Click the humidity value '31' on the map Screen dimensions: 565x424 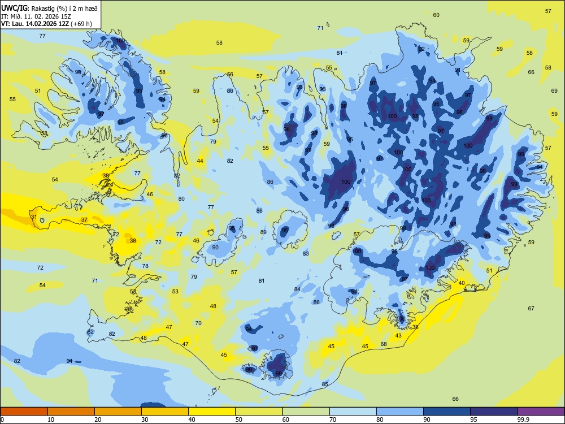pyautogui.click(x=33, y=217)
